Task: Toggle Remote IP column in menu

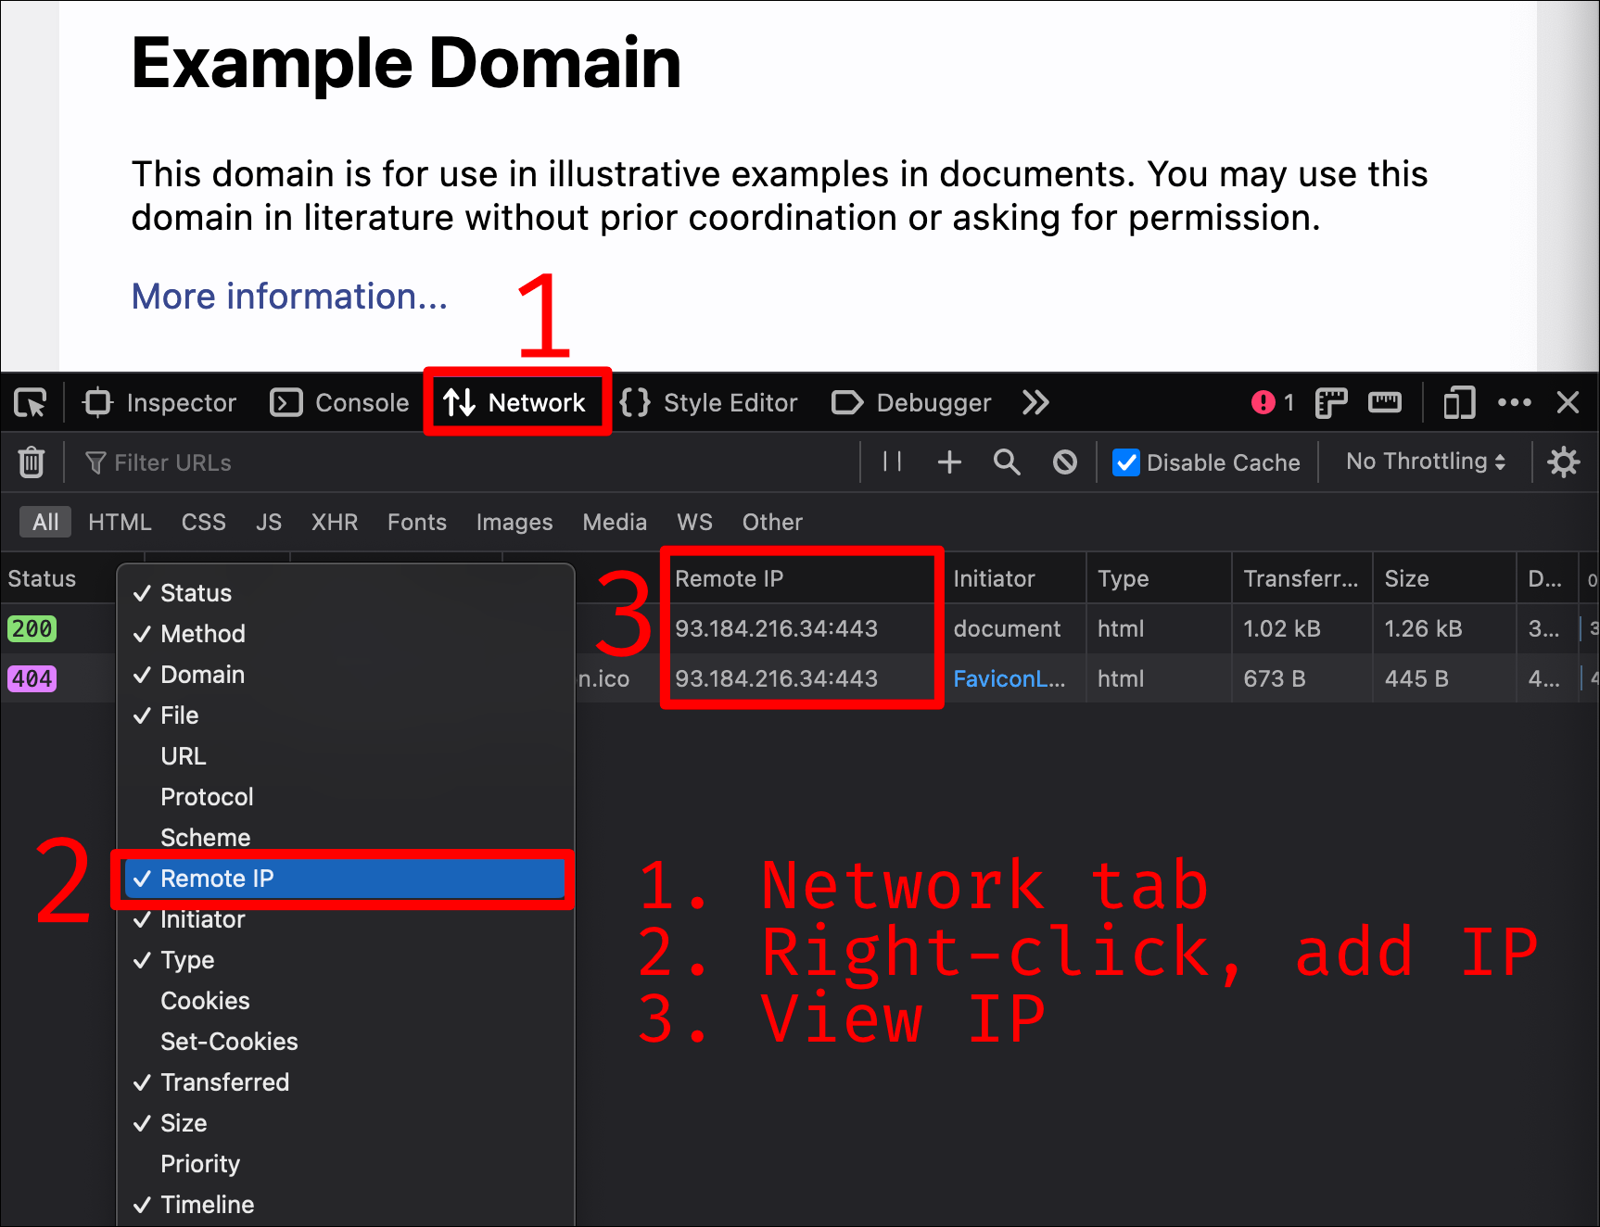Action: (217, 879)
